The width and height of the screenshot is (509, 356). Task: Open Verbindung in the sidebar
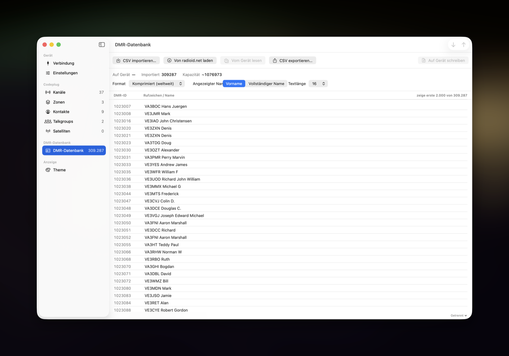tap(74, 63)
